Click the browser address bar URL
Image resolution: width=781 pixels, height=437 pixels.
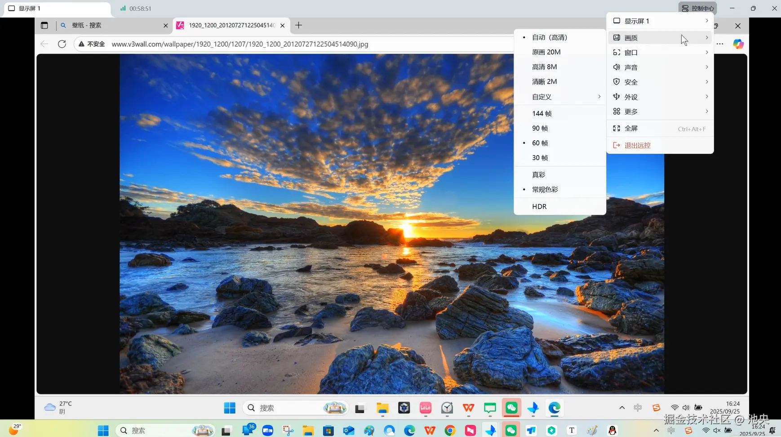tap(240, 44)
